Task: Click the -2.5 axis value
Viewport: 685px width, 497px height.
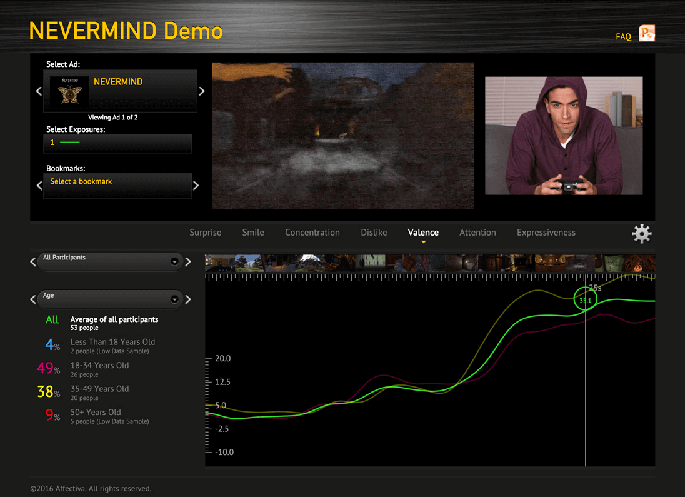Action: (x=222, y=429)
